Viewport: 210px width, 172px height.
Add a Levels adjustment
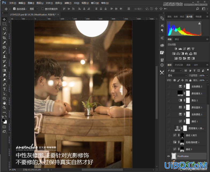[180, 49]
